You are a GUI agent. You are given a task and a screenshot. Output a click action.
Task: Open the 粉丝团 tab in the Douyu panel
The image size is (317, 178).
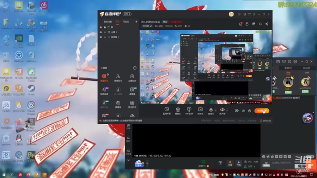(306, 68)
